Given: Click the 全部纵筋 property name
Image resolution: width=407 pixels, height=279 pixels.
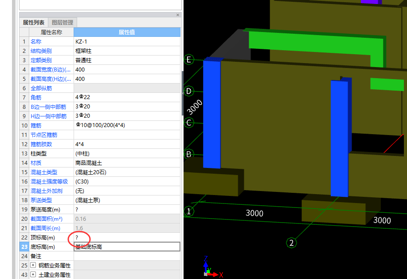Looking at the screenshot, I should 41,88.
